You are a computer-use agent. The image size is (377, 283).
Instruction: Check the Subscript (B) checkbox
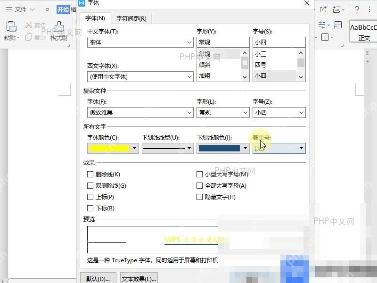pyautogui.click(x=90, y=208)
